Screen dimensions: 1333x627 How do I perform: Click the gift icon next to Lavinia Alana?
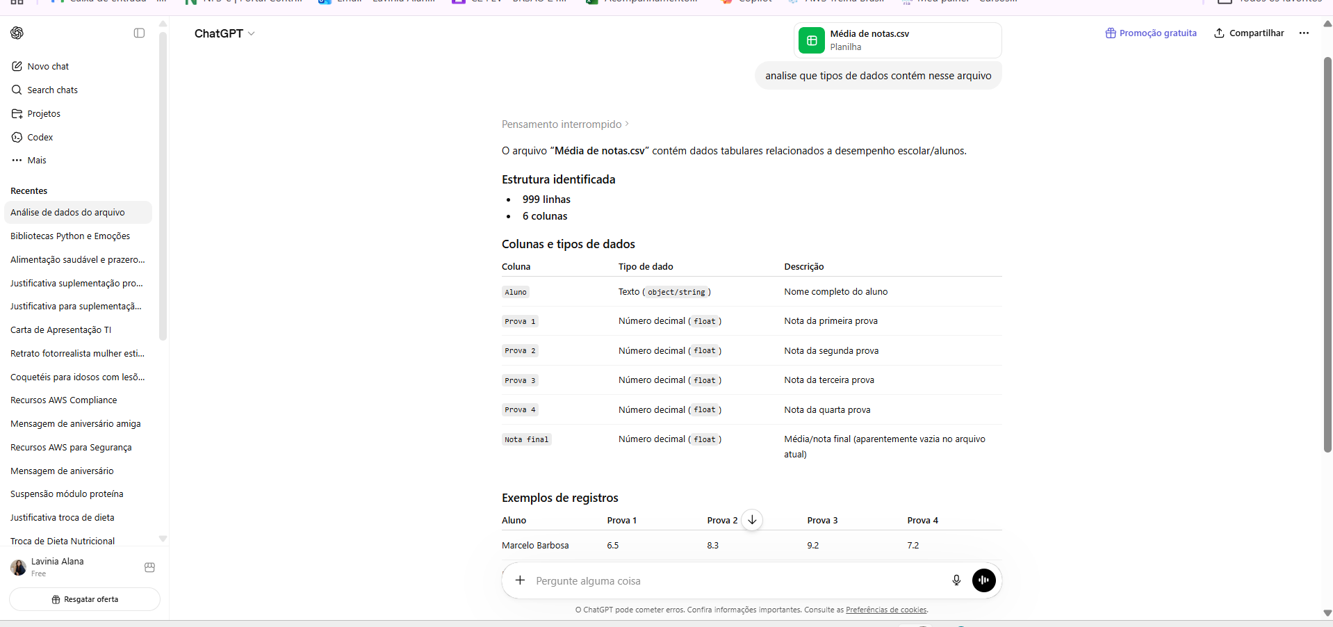149,567
